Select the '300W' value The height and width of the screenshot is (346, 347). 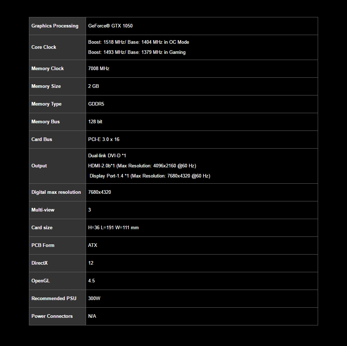pos(94,299)
